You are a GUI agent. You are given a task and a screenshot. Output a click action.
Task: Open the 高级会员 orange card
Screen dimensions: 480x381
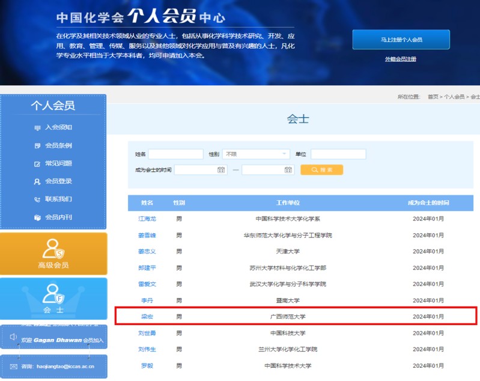click(53, 254)
